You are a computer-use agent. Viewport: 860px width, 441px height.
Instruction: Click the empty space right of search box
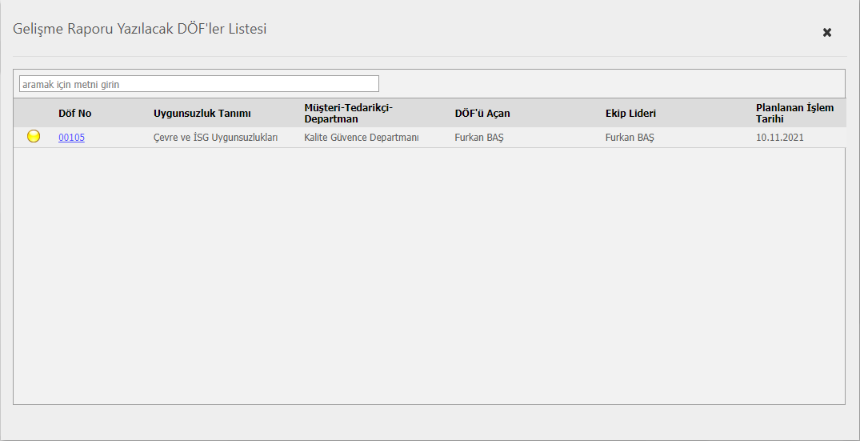click(x=608, y=84)
